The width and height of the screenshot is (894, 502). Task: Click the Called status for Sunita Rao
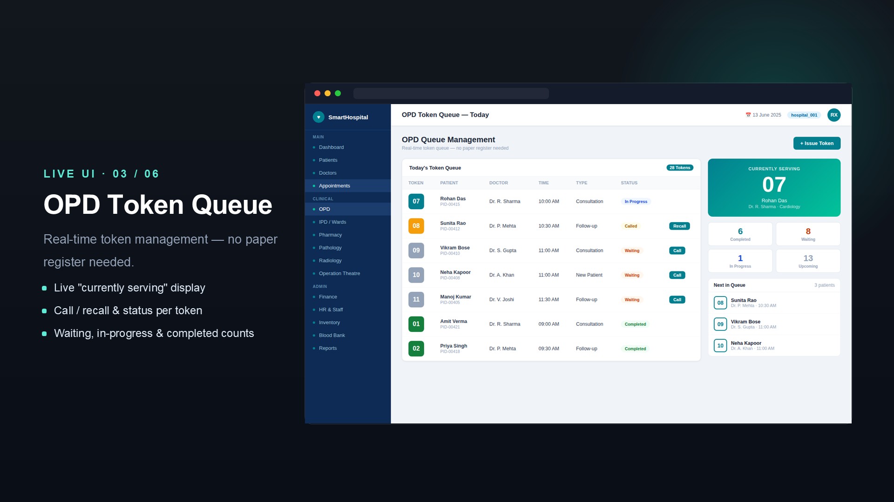[630, 226]
